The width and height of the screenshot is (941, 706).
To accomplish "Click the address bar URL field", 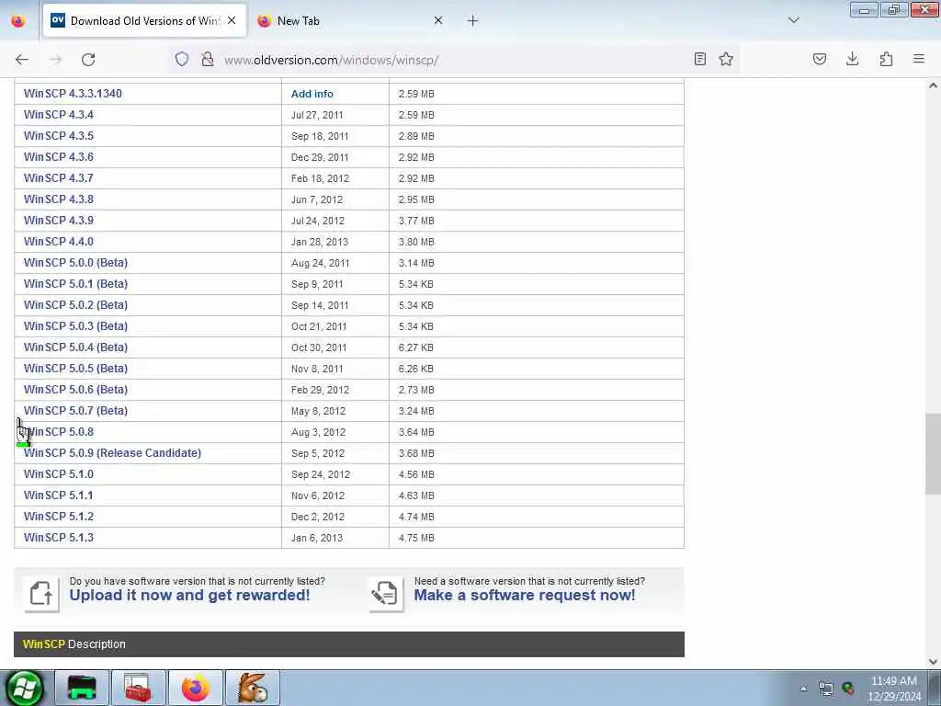I will point(453,60).
